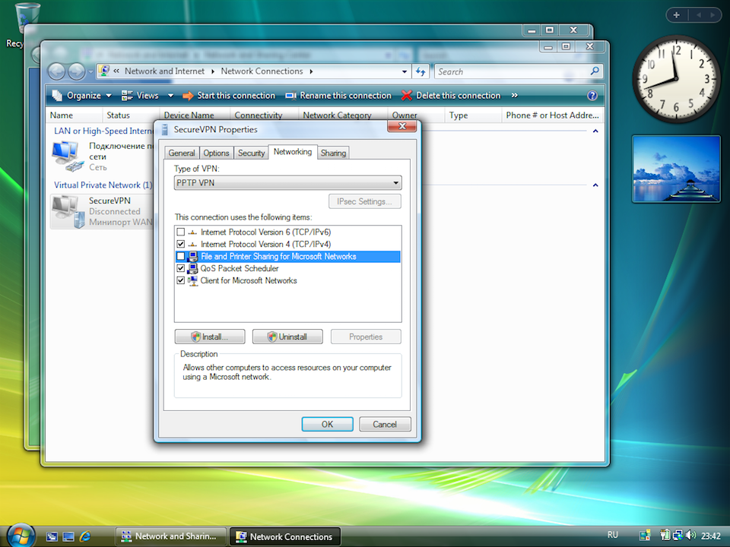Click the Forward navigation arrow in Network Connections
This screenshot has width=730, height=547.
[x=76, y=71]
